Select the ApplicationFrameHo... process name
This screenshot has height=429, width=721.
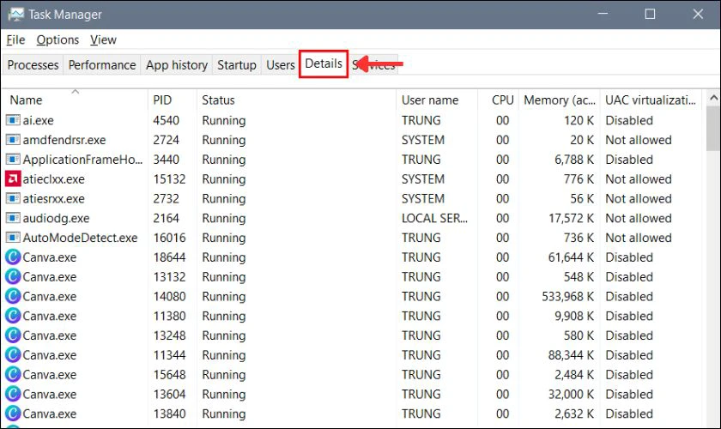click(82, 160)
